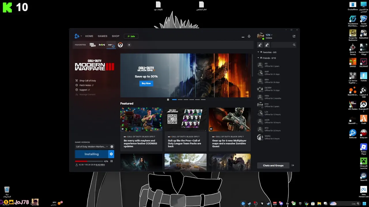Click the friends search magnifier icon
369x207 pixels.
point(294,45)
